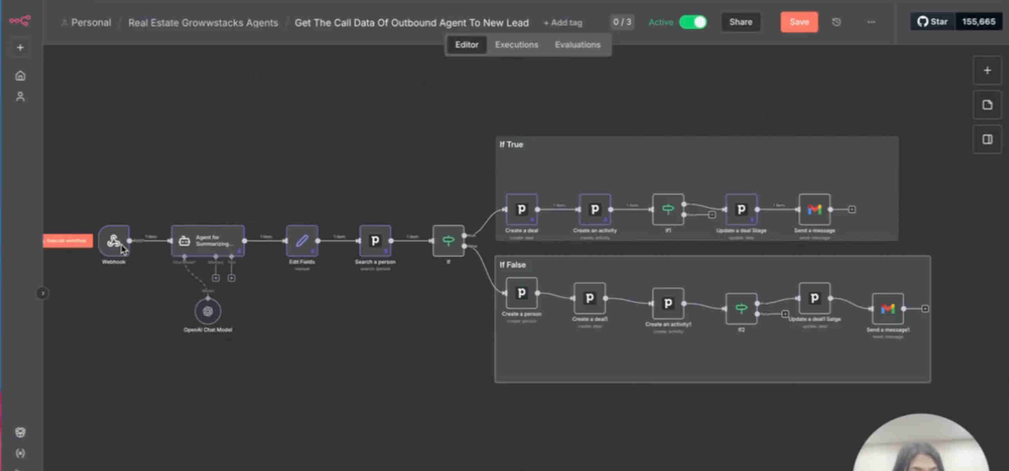Image resolution: width=1009 pixels, height=471 pixels.
Task: Click the GitHub Star button
Action: coord(933,22)
